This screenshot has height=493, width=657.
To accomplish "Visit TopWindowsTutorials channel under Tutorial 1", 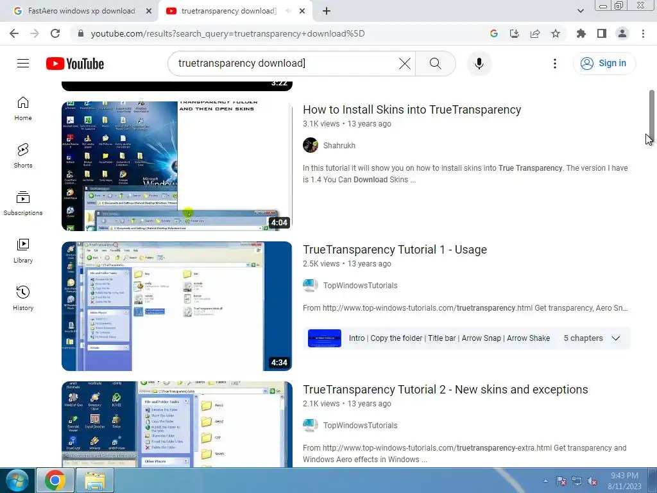I will point(361,286).
